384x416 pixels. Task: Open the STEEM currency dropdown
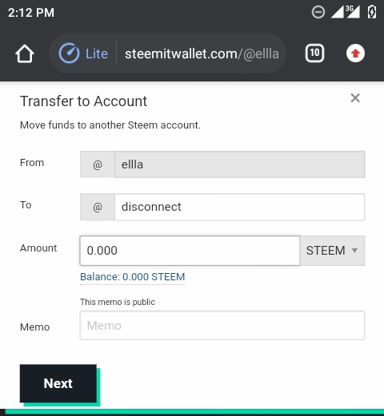332,251
